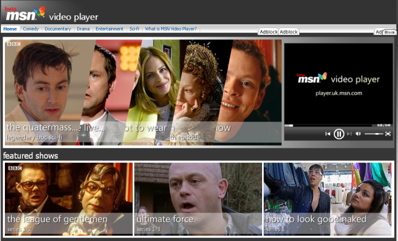Viewport: 398px width, 241px height.
Task: Open the Sci-fi tab
Action: (134, 29)
